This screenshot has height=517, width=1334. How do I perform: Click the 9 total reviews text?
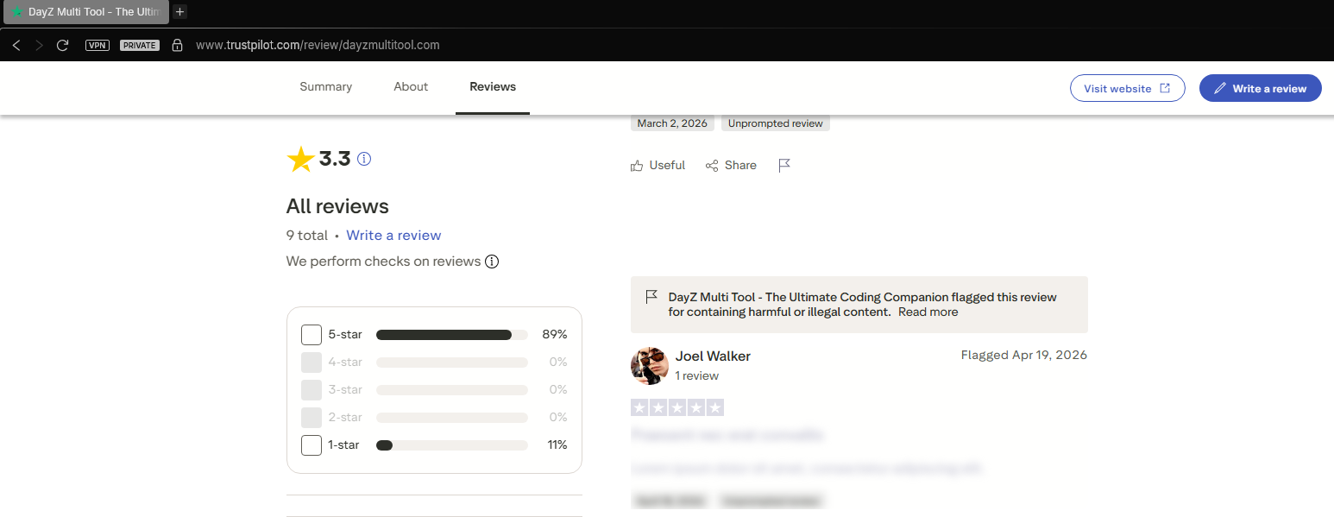pyautogui.click(x=307, y=235)
